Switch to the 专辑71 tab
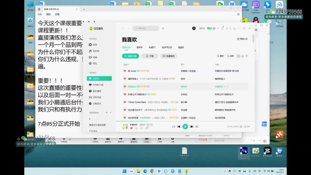Image resolution: width=311 pixels, height=175 pixels. (152, 47)
